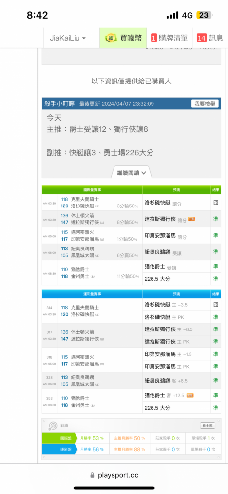The width and height of the screenshot is (228, 494).
Task: Tap 洛杉磯快艇 讓分 prediction in 國際盤
Action: point(163,204)
